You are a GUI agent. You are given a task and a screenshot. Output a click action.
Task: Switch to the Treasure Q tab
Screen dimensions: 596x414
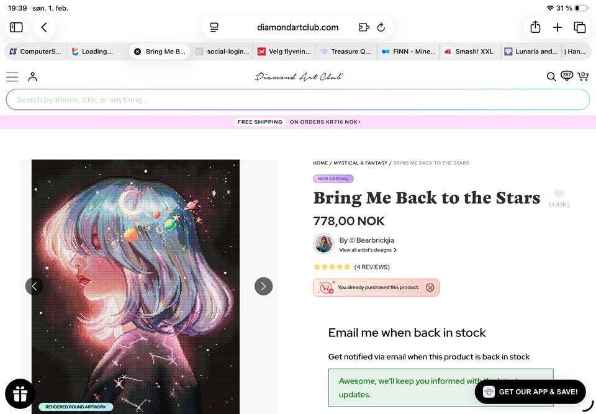pos(346,52)
